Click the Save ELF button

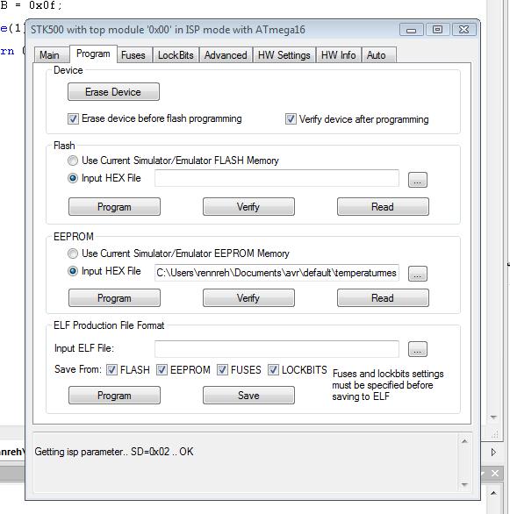[x=248, y=395]
